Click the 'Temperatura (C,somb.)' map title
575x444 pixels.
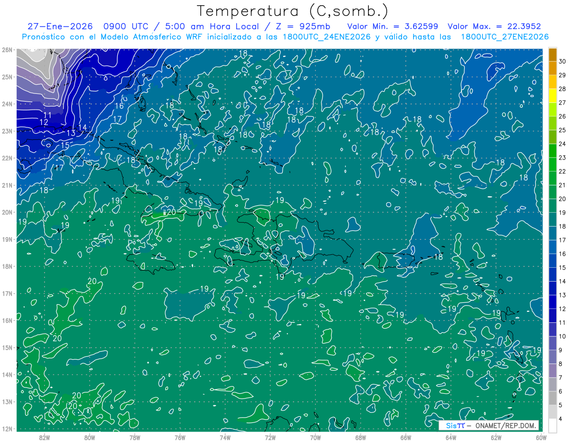click(x=292, y=11)
